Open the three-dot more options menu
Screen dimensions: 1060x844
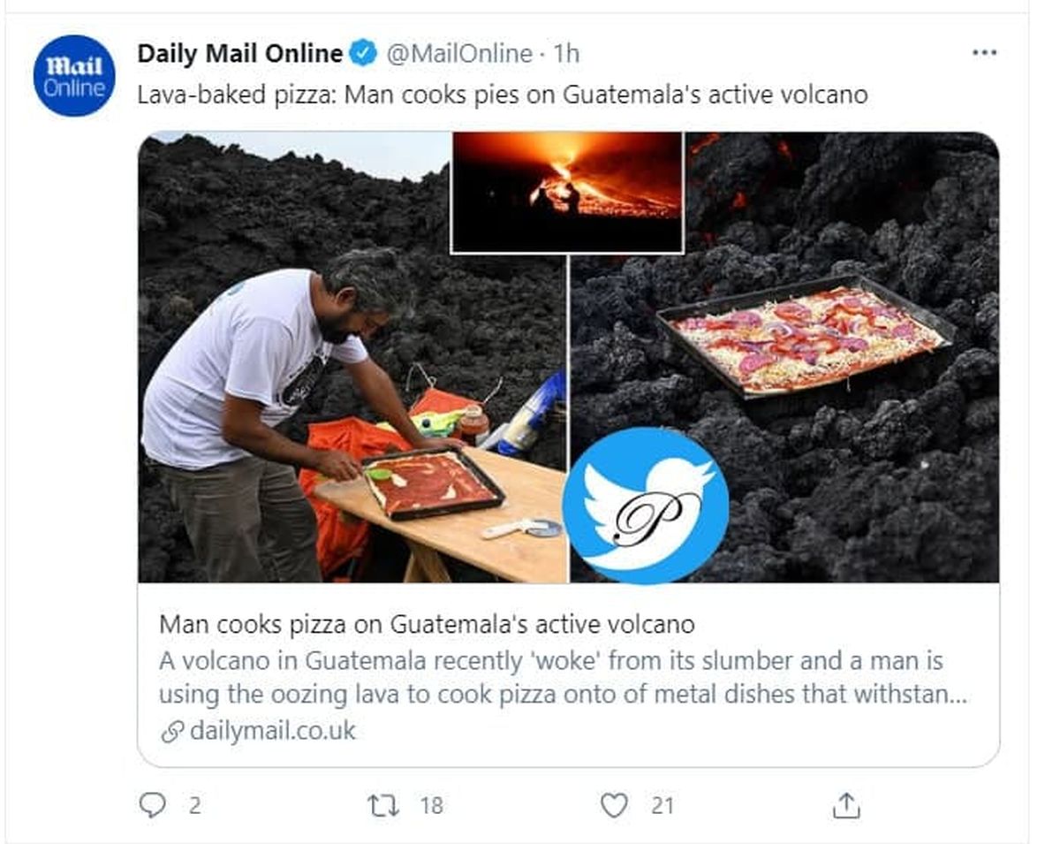984,53
